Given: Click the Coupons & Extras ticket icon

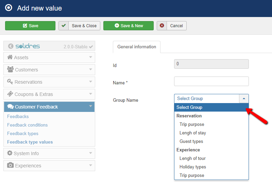Looking at the screenshot, I should pos(10,94).
